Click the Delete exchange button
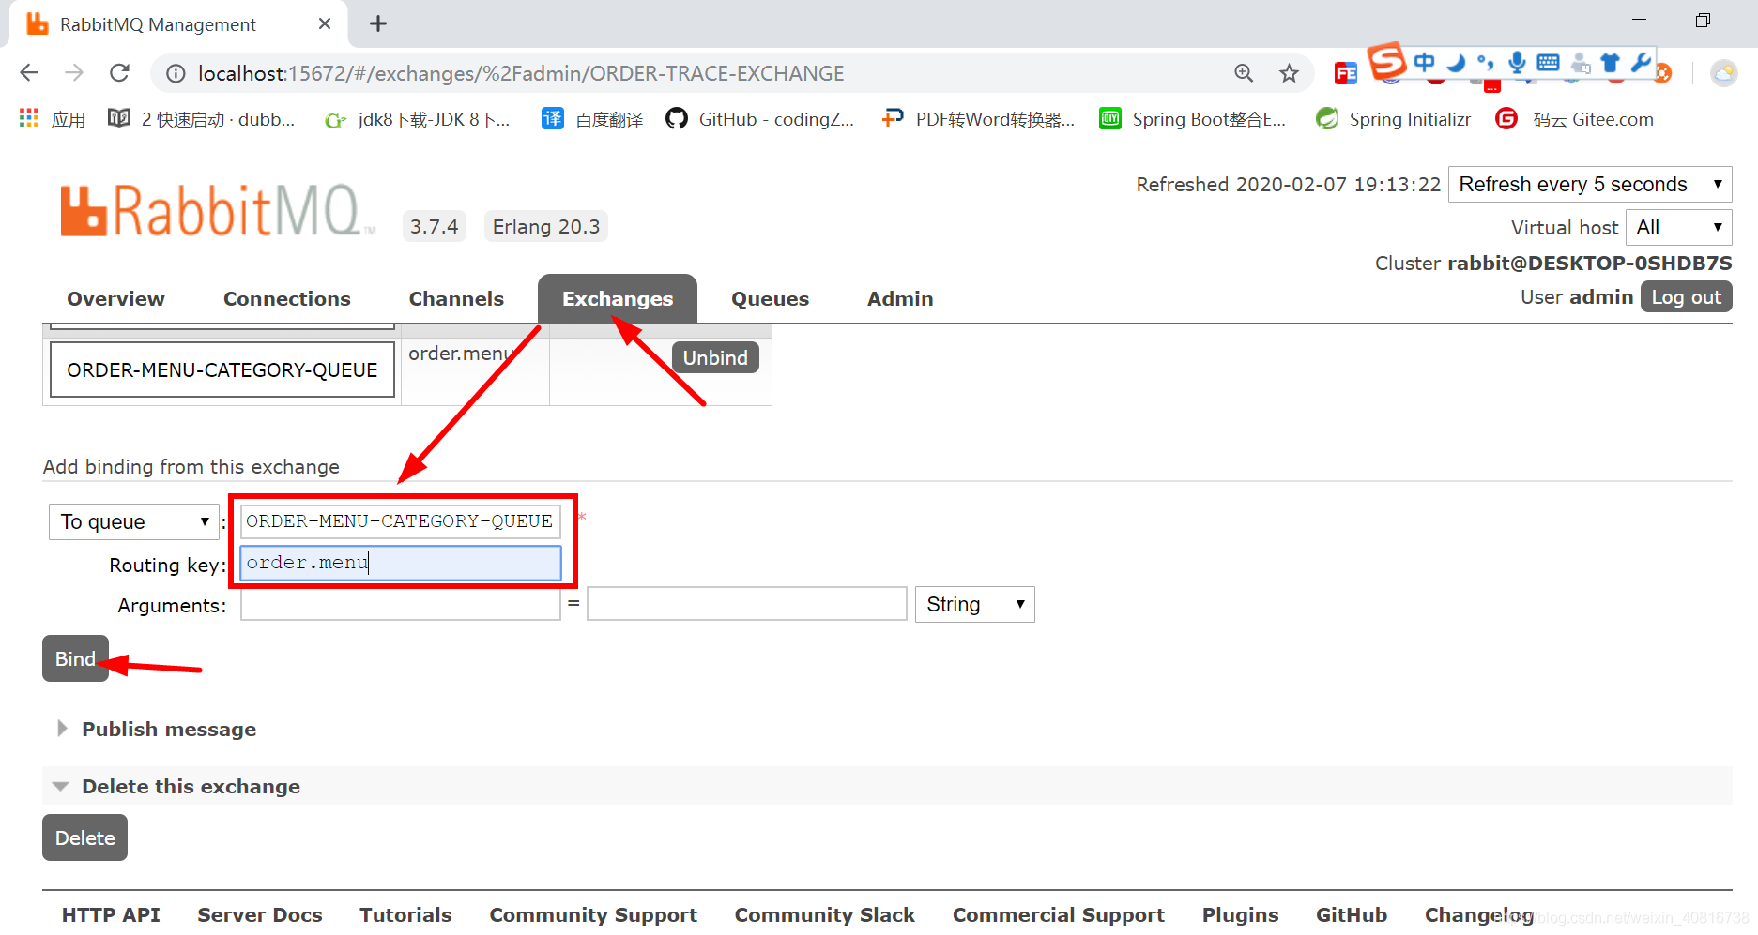 click(x=84, y=837)
